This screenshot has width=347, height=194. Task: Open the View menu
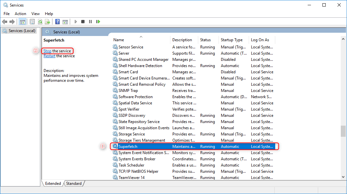tap(35, 14)
